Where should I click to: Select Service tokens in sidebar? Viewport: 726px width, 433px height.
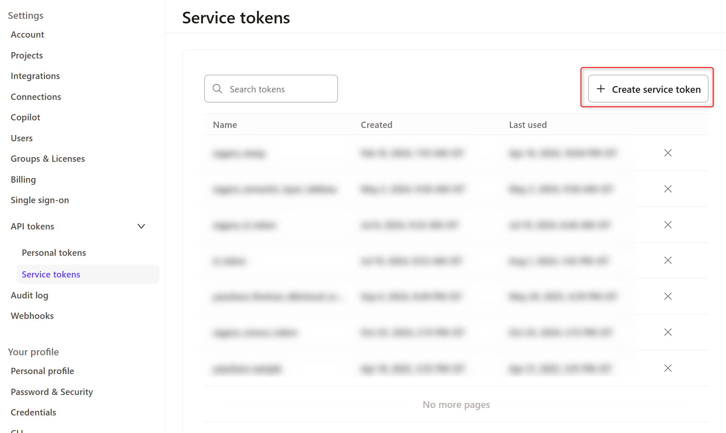[x=51, y=274]
